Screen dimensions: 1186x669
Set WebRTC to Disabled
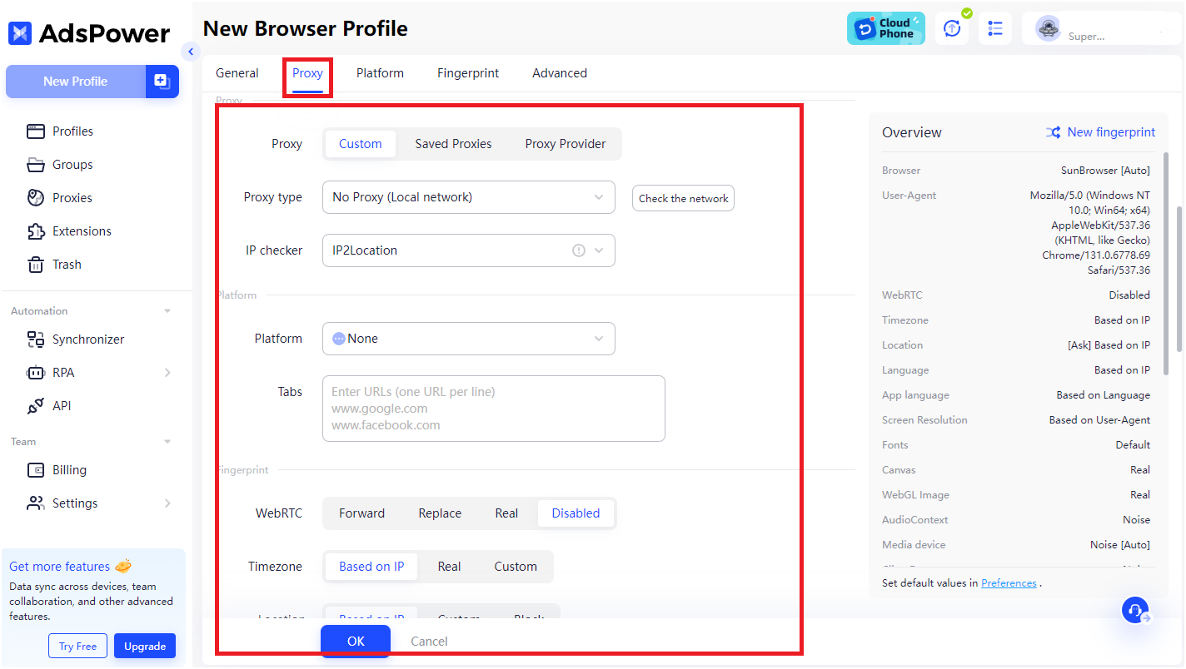(576, 513)
